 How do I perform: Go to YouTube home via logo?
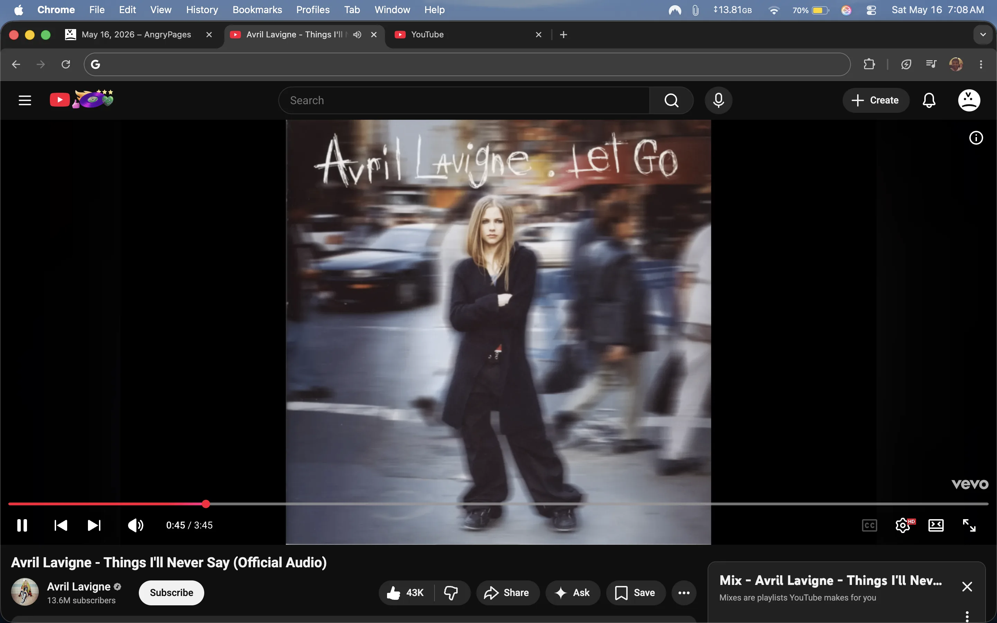click(81, 100)
